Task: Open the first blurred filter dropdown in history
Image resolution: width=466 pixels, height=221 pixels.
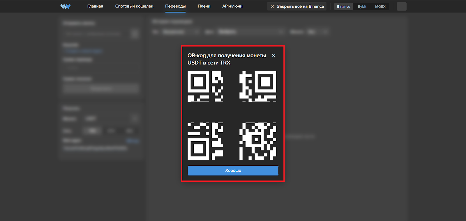Action: point(180,32)
